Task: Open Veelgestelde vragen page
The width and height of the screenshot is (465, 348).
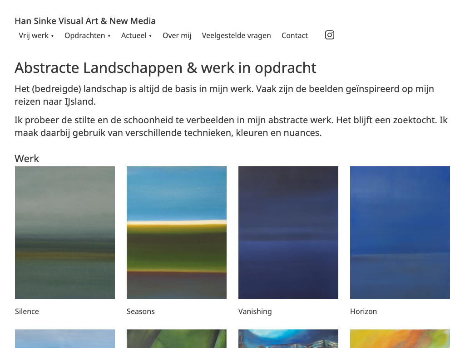Action: click(x=236, y=35)
